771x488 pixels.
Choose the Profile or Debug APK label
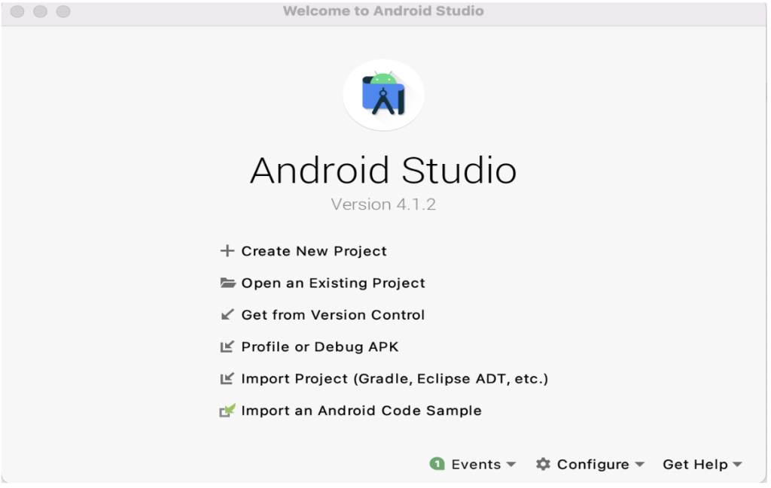(x=320, y=347)
